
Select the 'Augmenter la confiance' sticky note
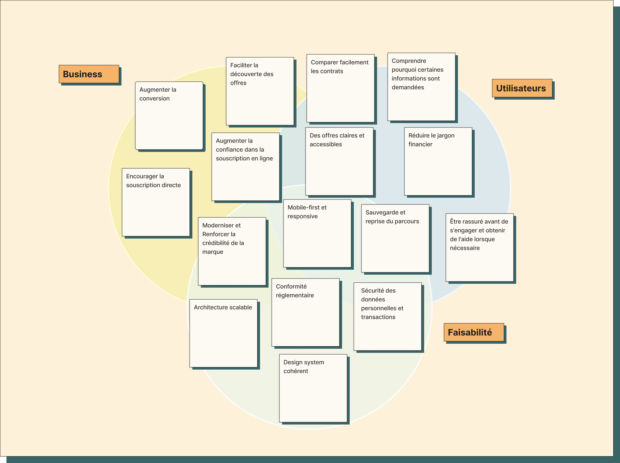(246, 167)
